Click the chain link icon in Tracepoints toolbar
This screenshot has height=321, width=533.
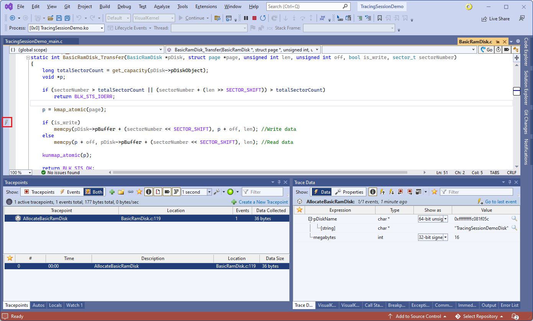pos(130,192)
